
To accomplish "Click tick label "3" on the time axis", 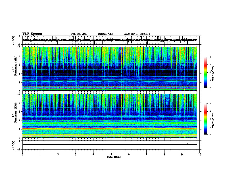I will click(x=76, y=154).
